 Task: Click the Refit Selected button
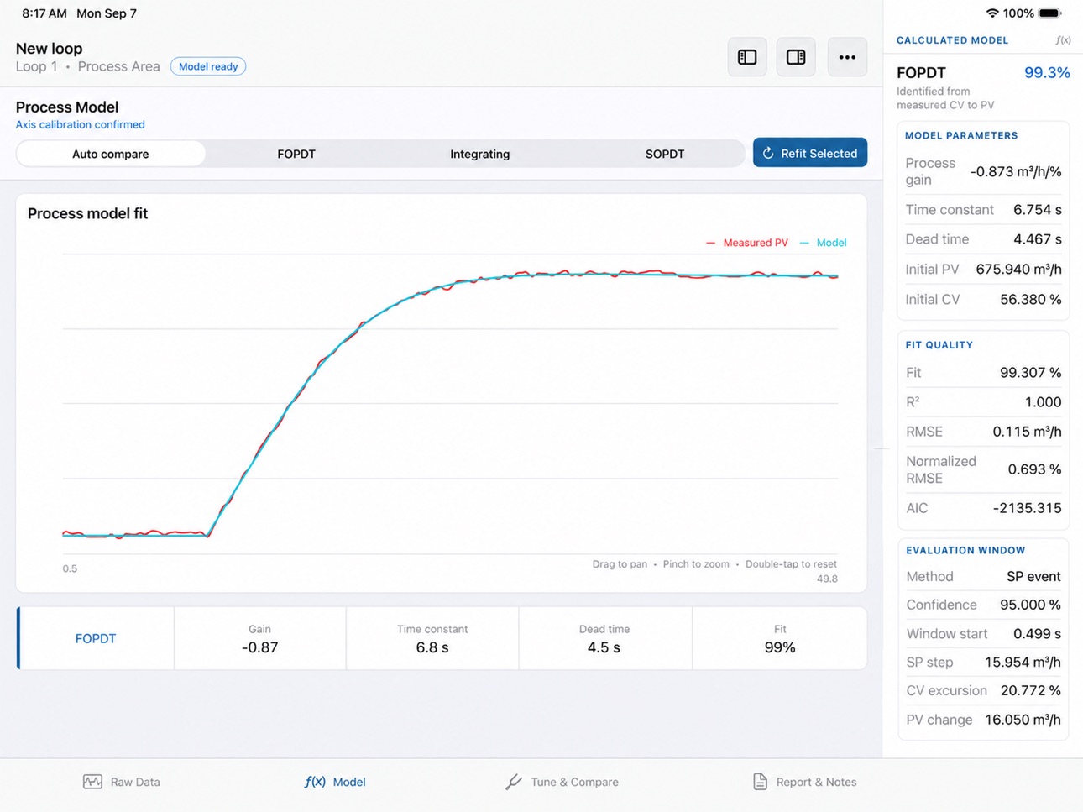pos(810,153)
